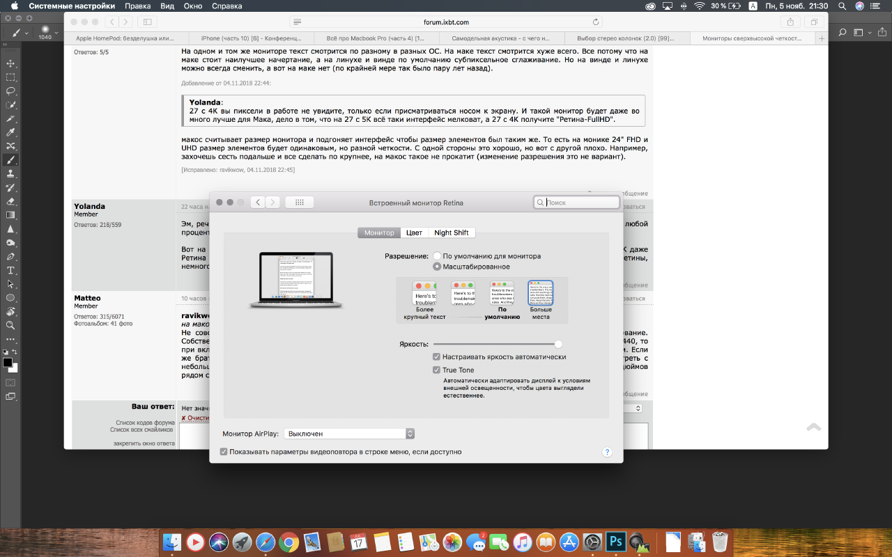Click 'закрепить окно ответа' link

pos(145,444)
